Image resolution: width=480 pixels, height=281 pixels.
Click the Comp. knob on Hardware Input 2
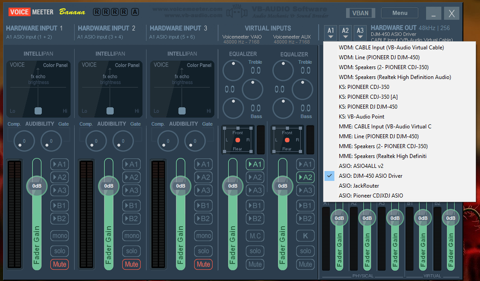click(96, 141)
